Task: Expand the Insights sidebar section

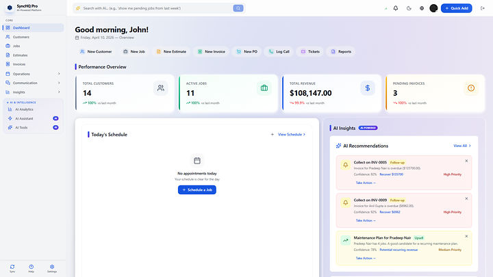Action: tap(34, 92)
